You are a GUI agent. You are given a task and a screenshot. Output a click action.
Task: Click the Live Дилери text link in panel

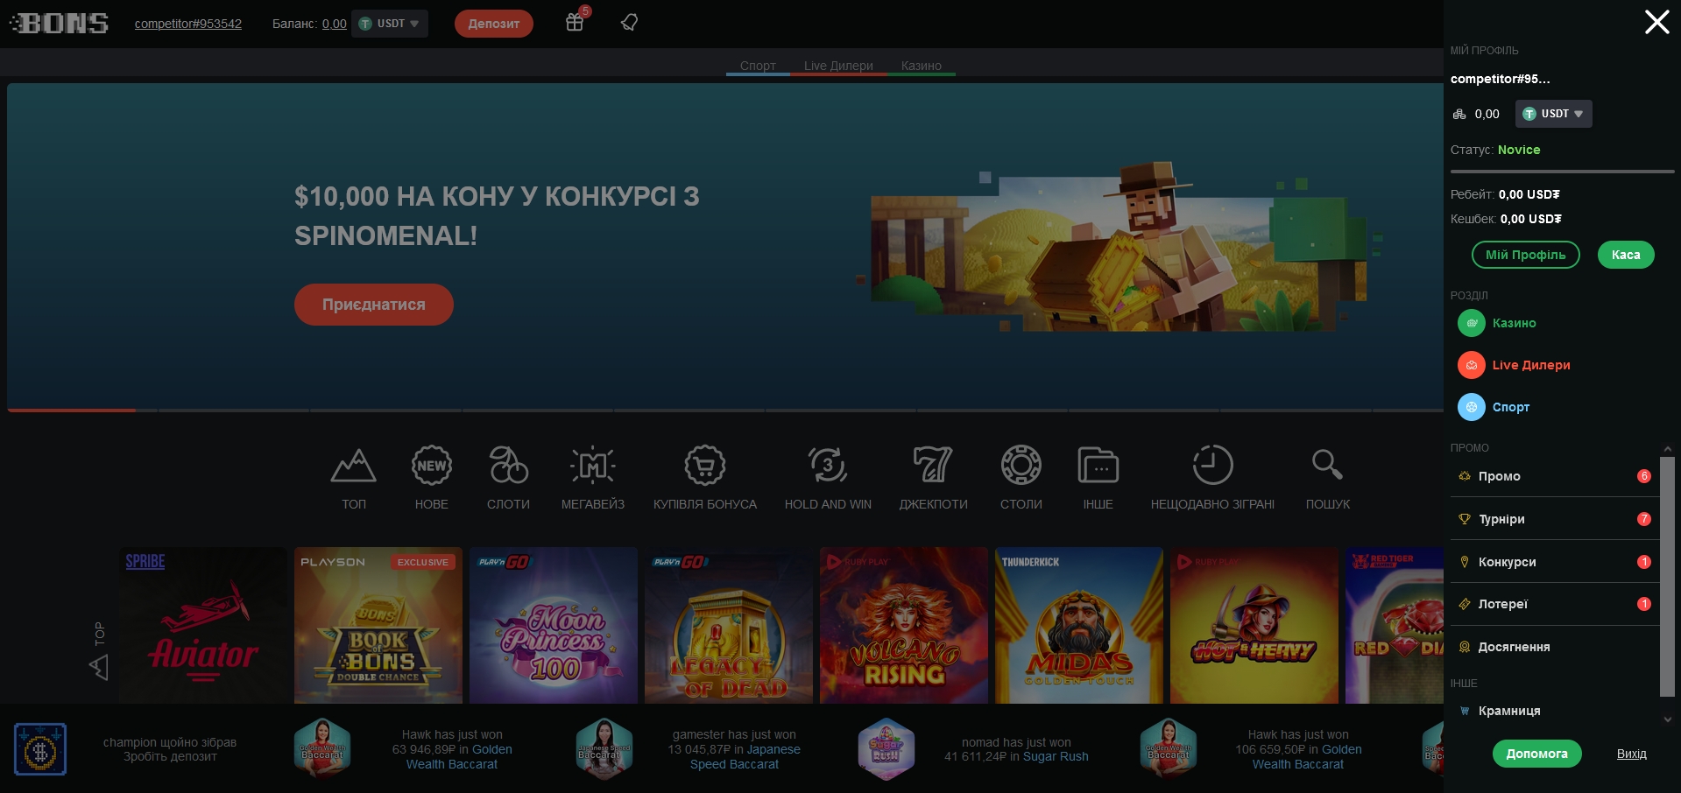(1530, 365)
